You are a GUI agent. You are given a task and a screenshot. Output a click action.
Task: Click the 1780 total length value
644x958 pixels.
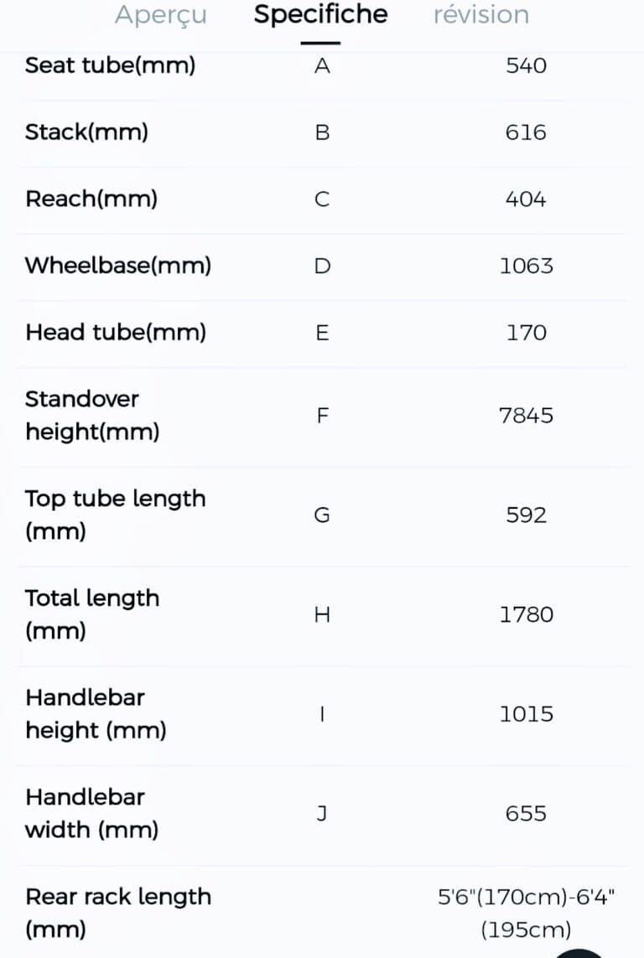click(x=526, y=614)
